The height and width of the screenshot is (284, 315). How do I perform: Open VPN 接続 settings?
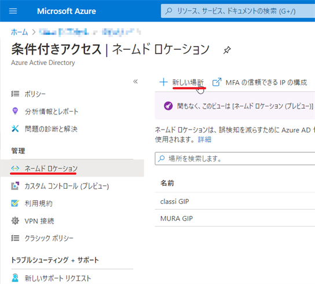(39, 221)
